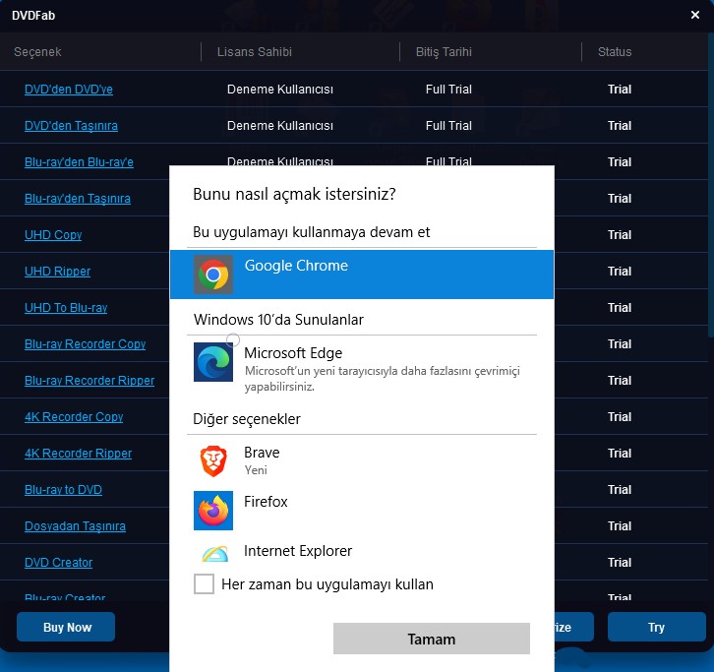714x672 pixels.
Task: Open the 4K Recorder Ripper link
Action: point(78,454)
